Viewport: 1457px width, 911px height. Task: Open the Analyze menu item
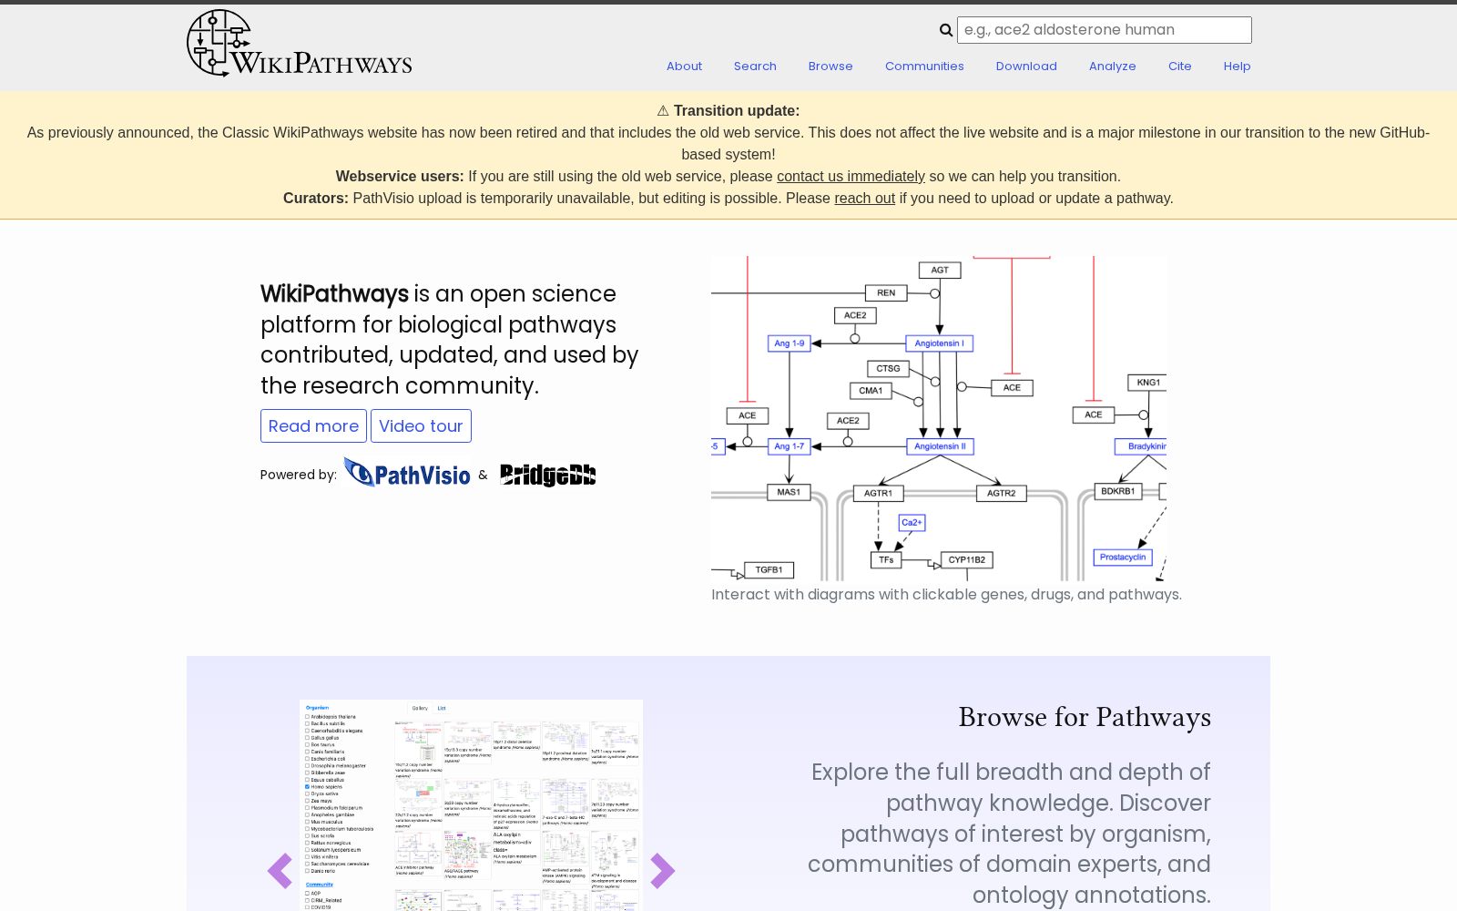tap(1112, 66)
